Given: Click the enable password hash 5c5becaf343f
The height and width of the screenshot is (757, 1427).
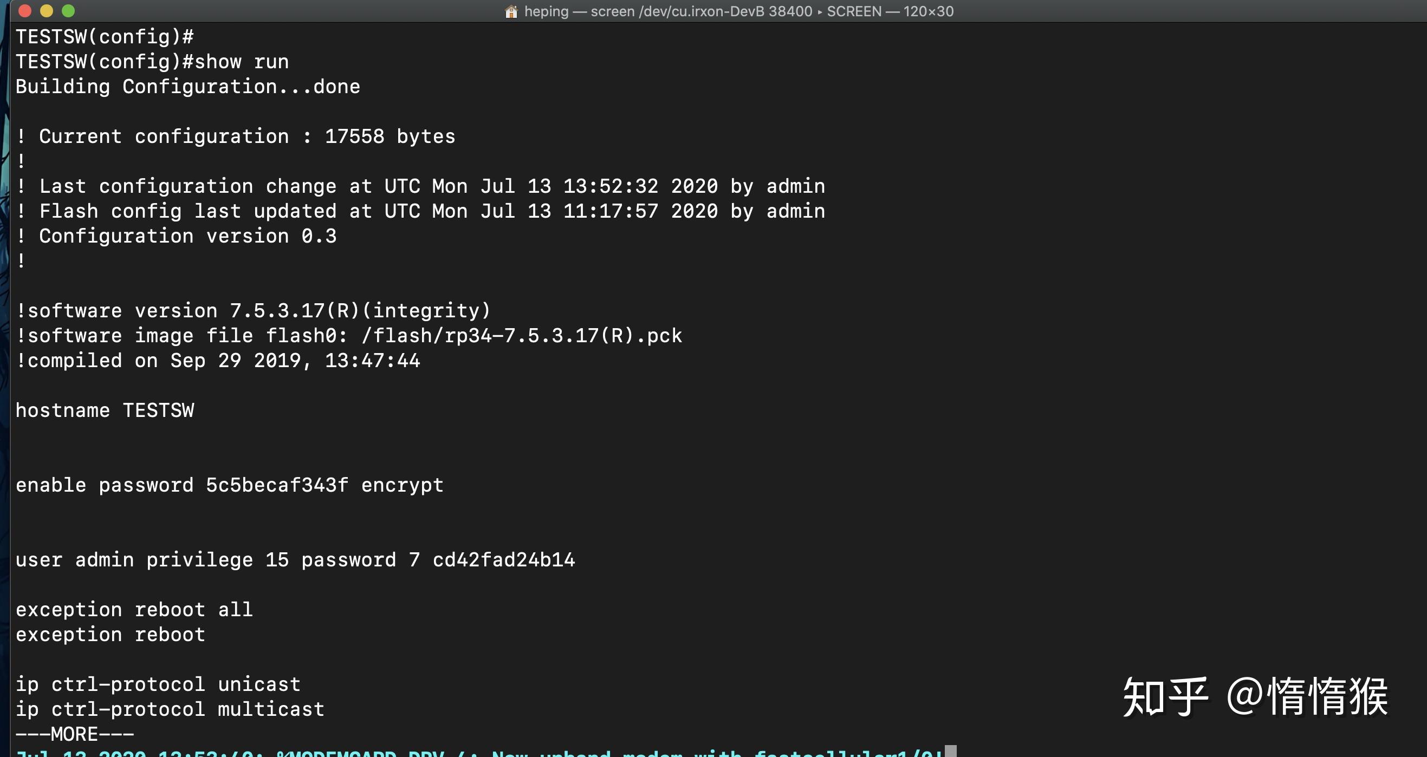Looking at the screenshot, I should pyautogui.click(x=277, y=485).
